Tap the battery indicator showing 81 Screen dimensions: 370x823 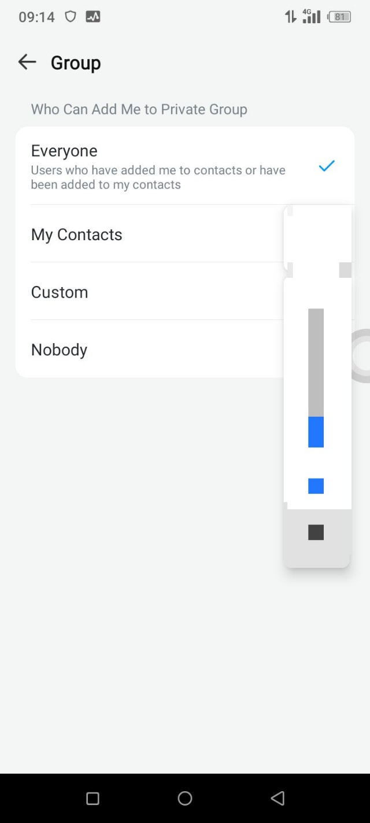339,17
